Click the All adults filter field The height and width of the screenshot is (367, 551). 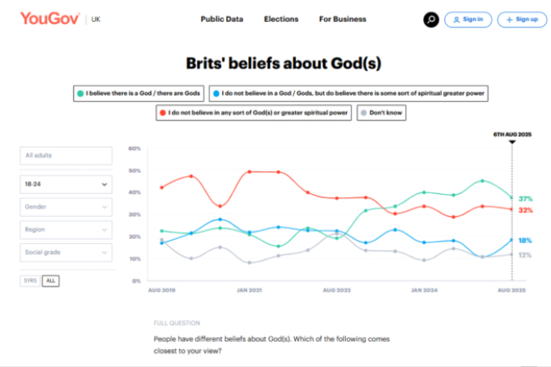(x=66, y=156)
